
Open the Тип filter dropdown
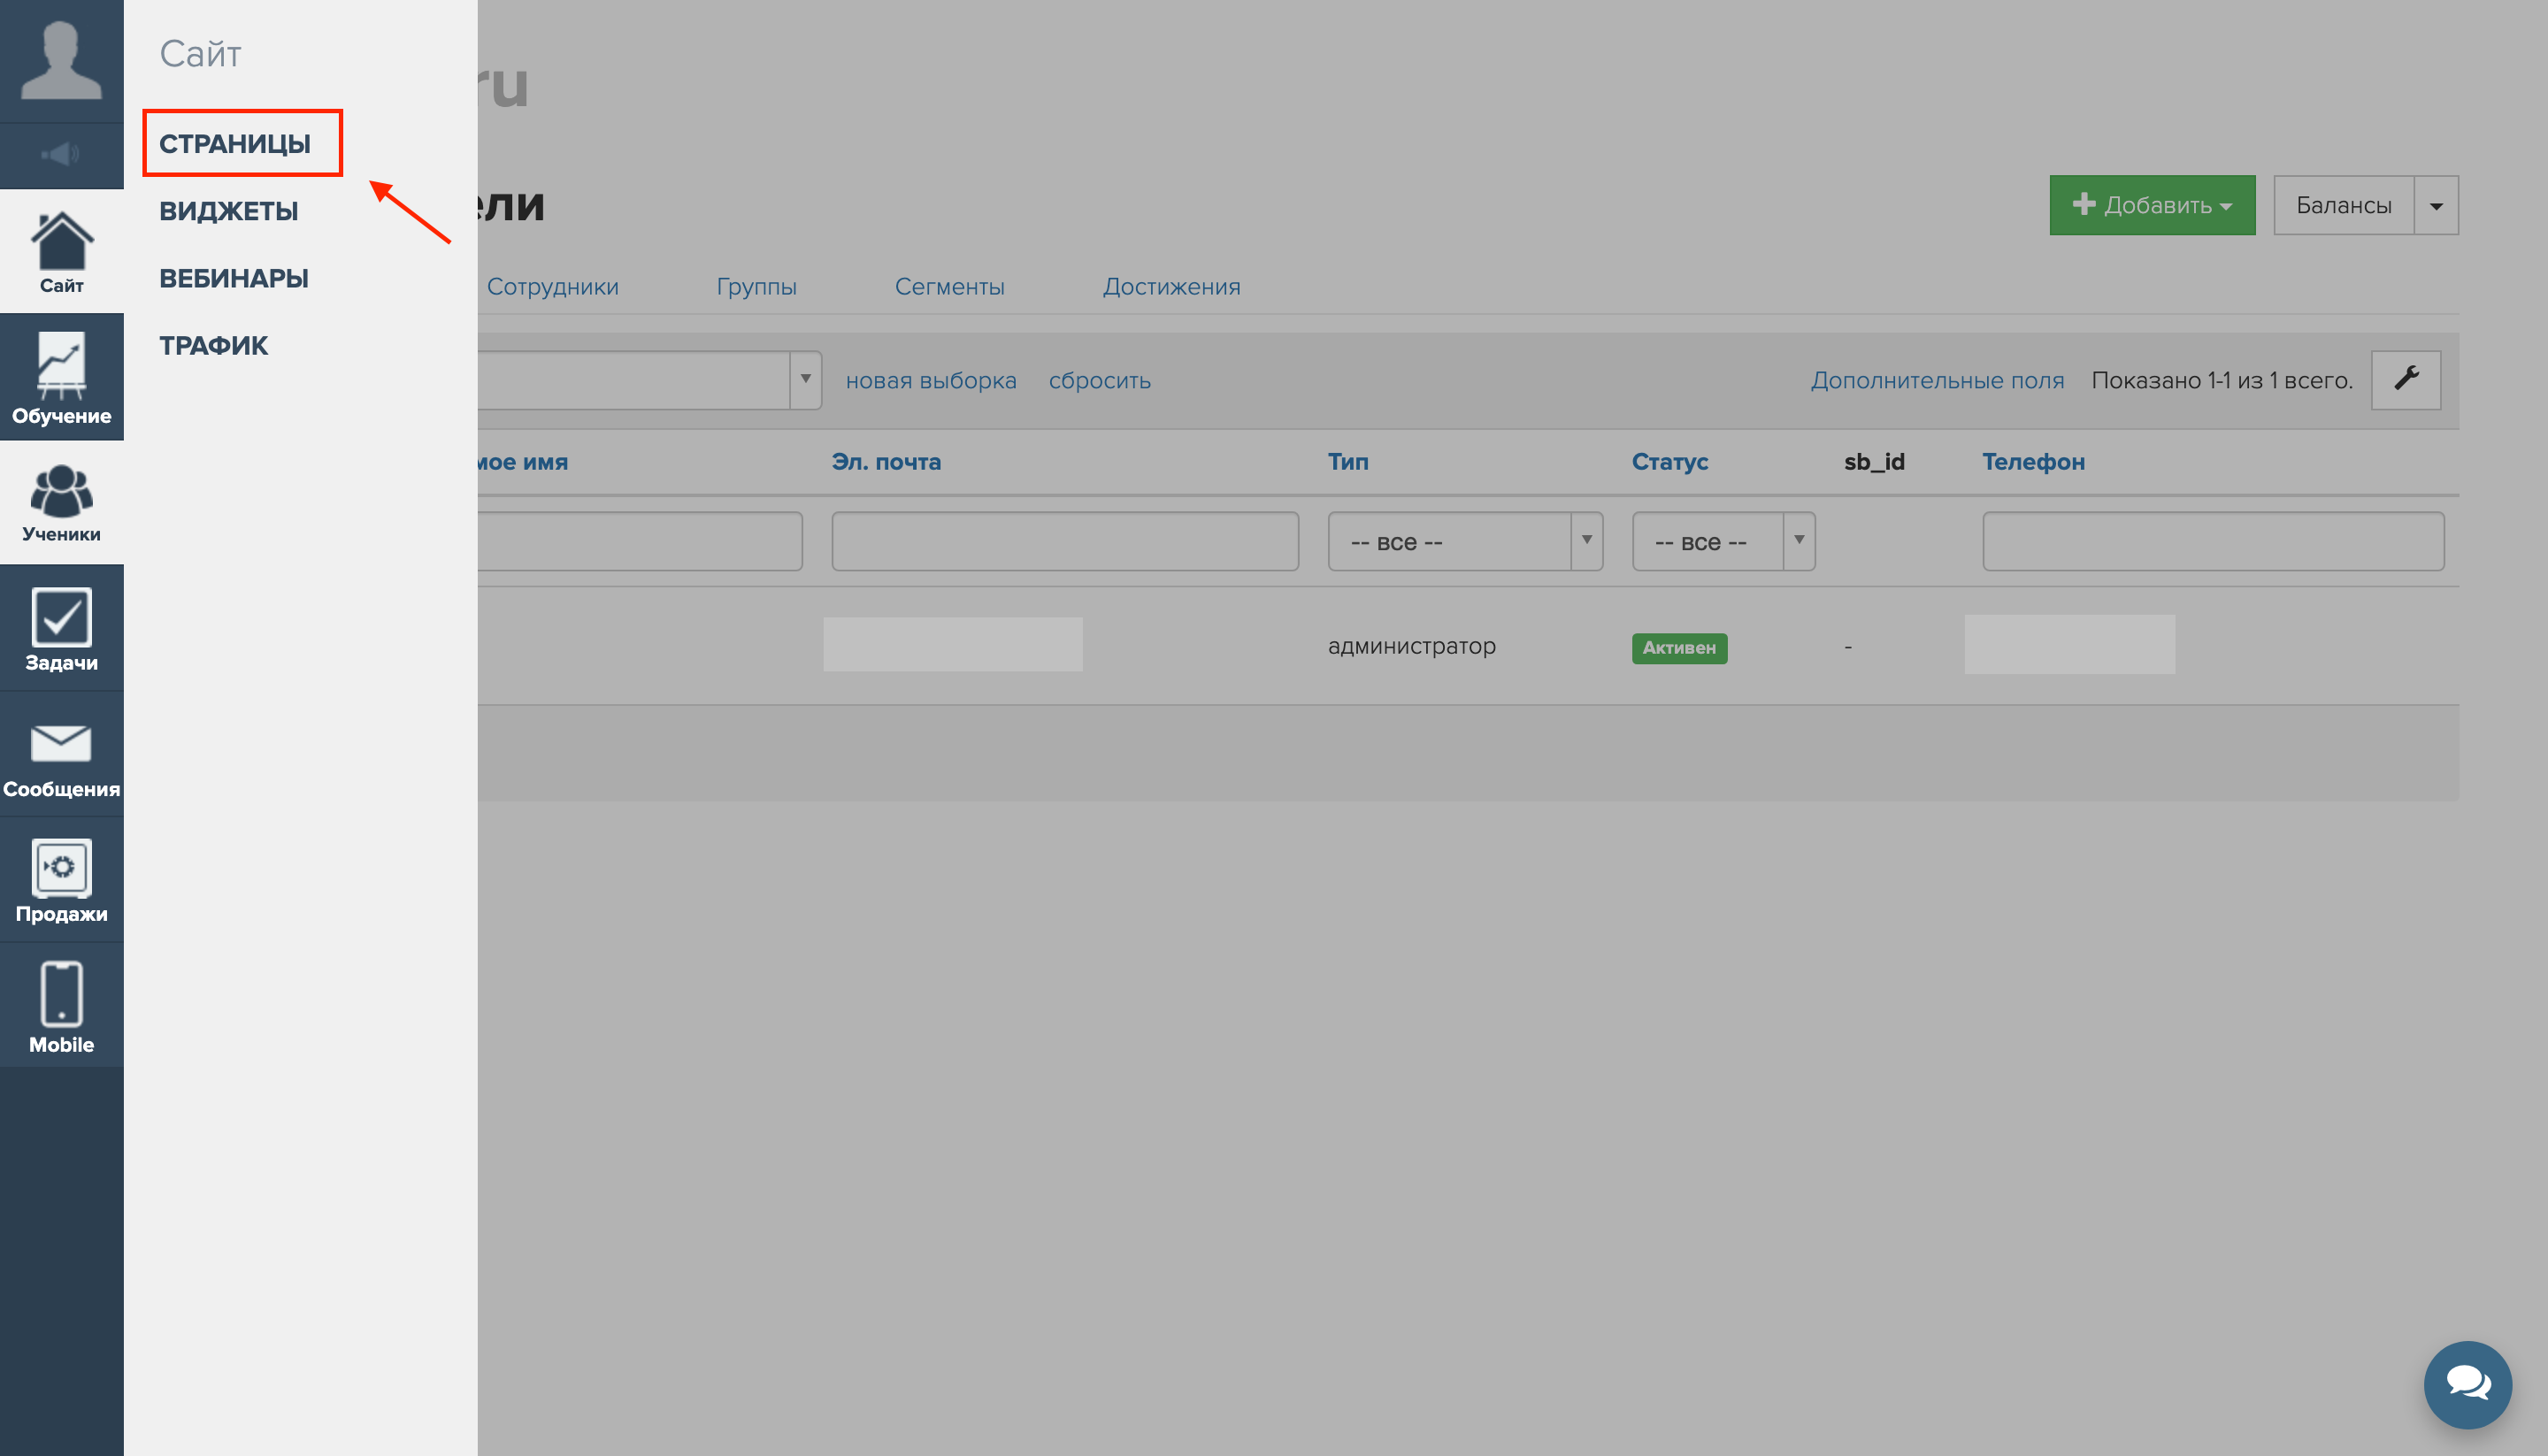pyautogui.click(x=1465, y=542)
